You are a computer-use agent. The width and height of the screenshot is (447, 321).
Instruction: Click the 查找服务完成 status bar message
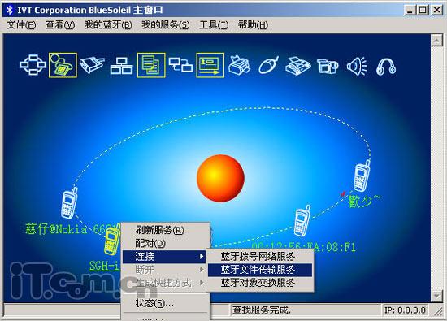[x=262, y=310]
